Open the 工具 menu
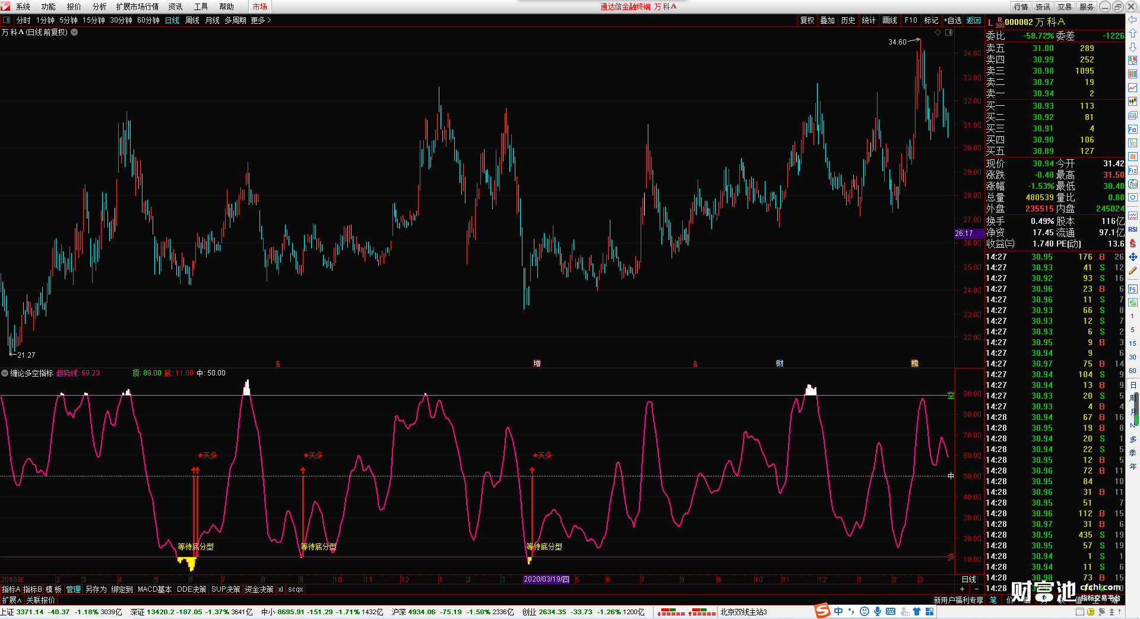 point(201,7)
